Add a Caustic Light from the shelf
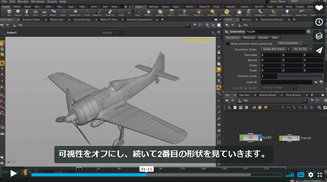Viewport: 327px width, 182px height. tap(261, 12)
